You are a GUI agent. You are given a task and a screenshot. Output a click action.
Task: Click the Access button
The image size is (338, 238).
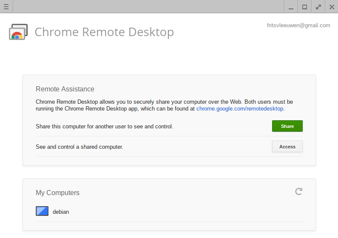pos(287,147)
